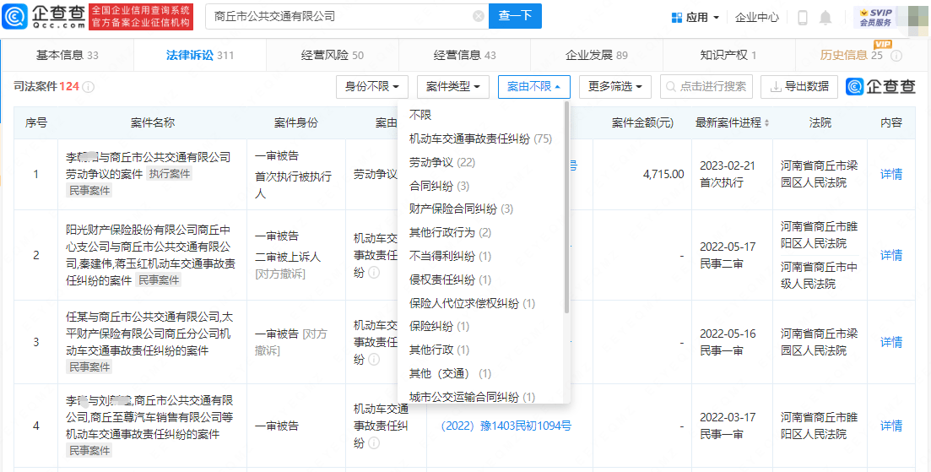This screenshot has height=472, width=931.
Task: Click 执行案件 tag in row 1
Action: (x=170, y=175)
